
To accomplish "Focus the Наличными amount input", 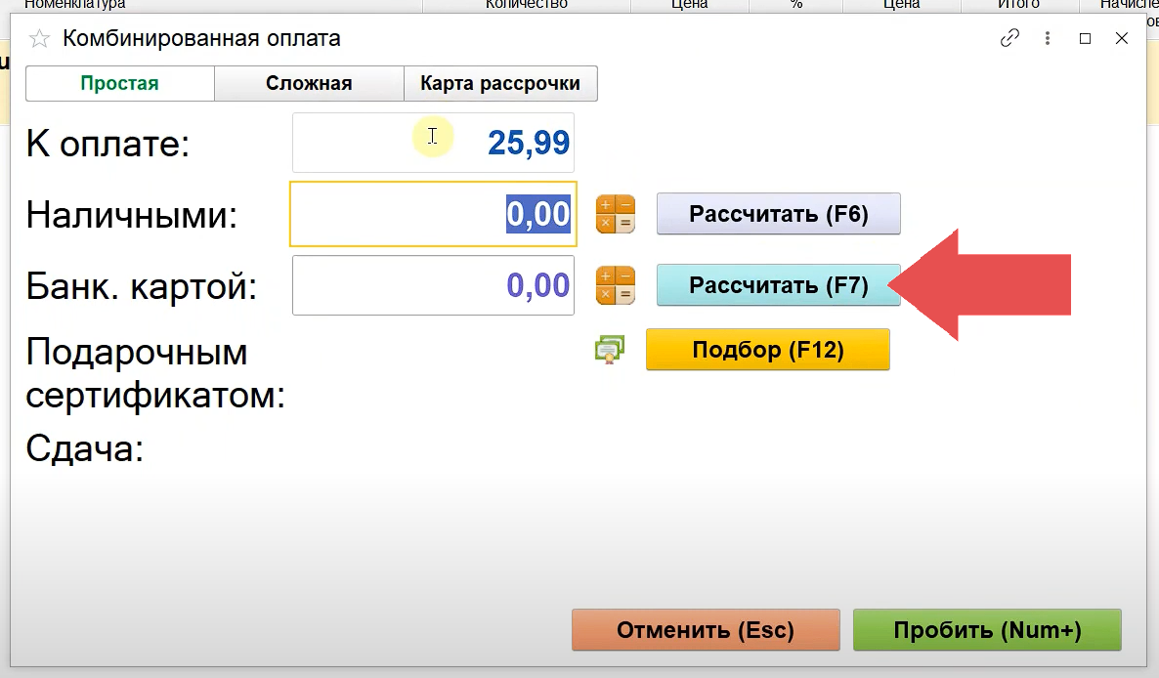I will [433, 214].
